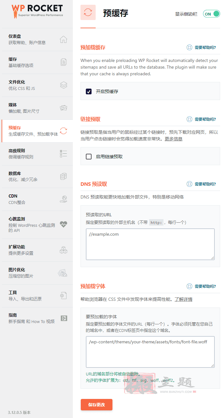Click the database stack icon beside 数据库
223x418 pixels.
pyautogui.click(x=63, y=177)
